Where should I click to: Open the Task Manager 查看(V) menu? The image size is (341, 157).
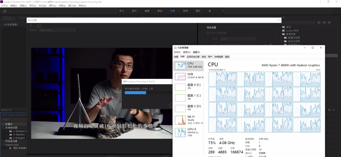pos(196,52)
